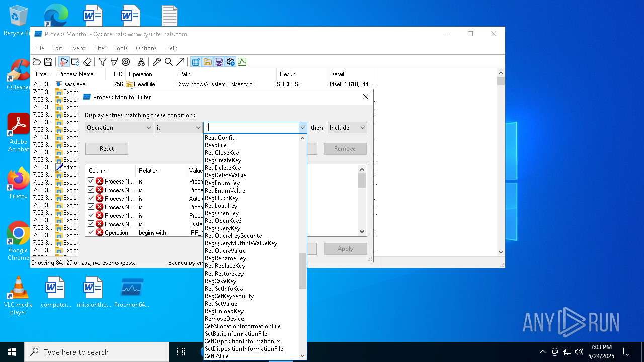Uncheck the sixth Process Name filter checkbox
Viewport: 644px width, 362px height.
click(x=91, y=224)
